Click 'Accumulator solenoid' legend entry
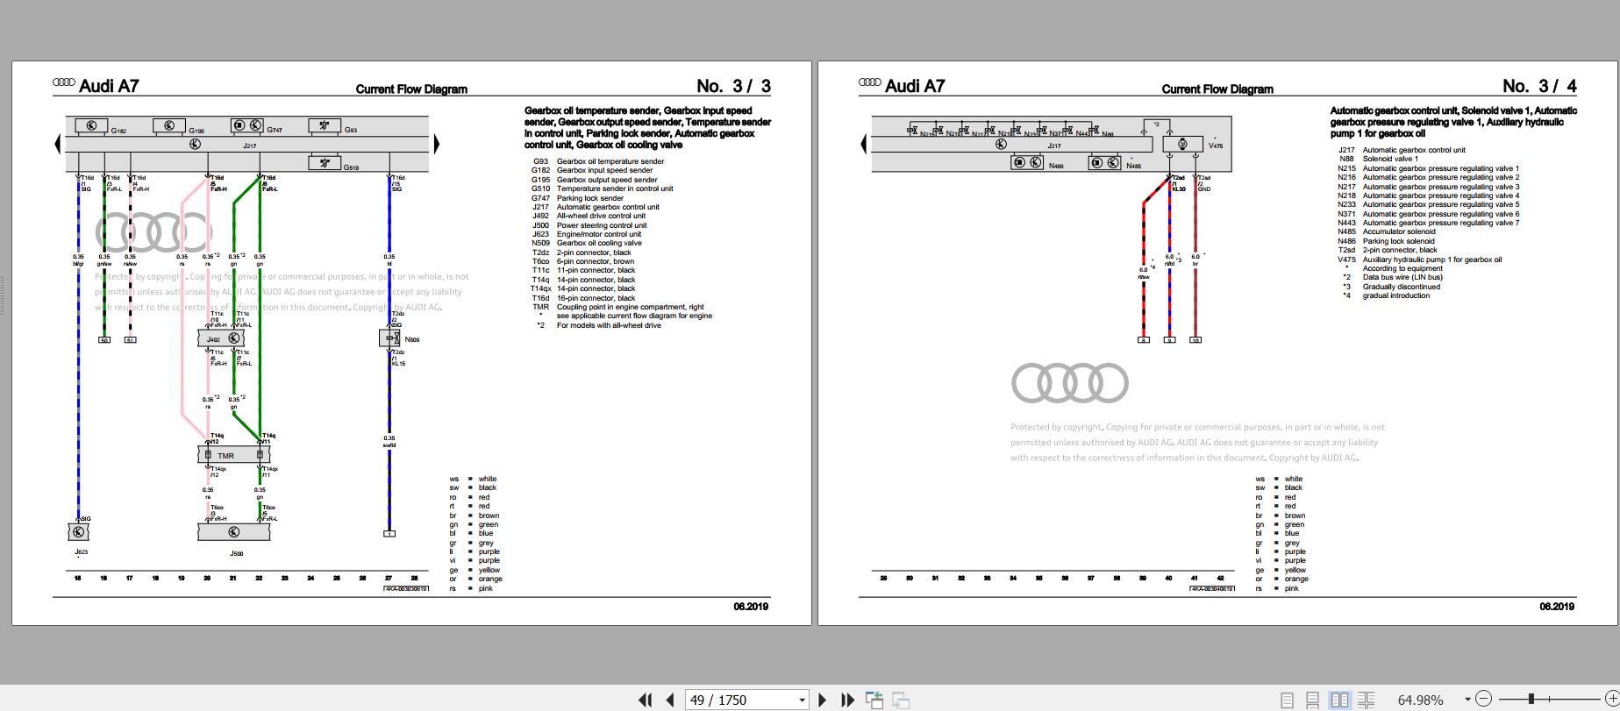 coord(1399,231)
